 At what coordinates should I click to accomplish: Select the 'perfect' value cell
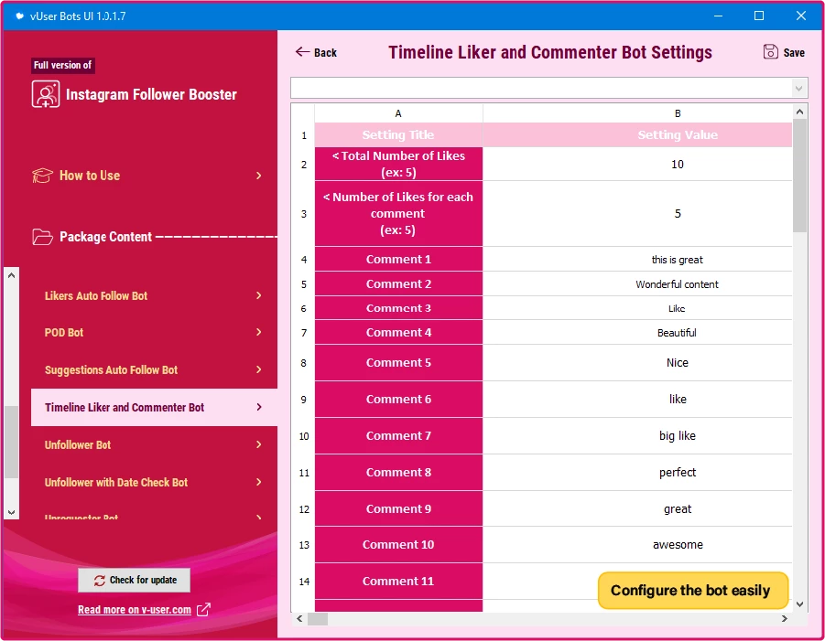(x=637, y=473)
